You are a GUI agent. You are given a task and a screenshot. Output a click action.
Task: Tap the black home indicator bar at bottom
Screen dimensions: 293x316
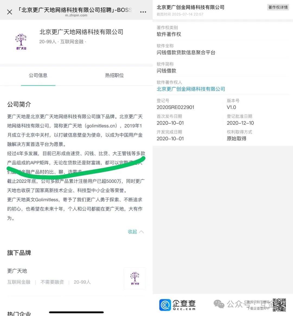coord(76,311)
